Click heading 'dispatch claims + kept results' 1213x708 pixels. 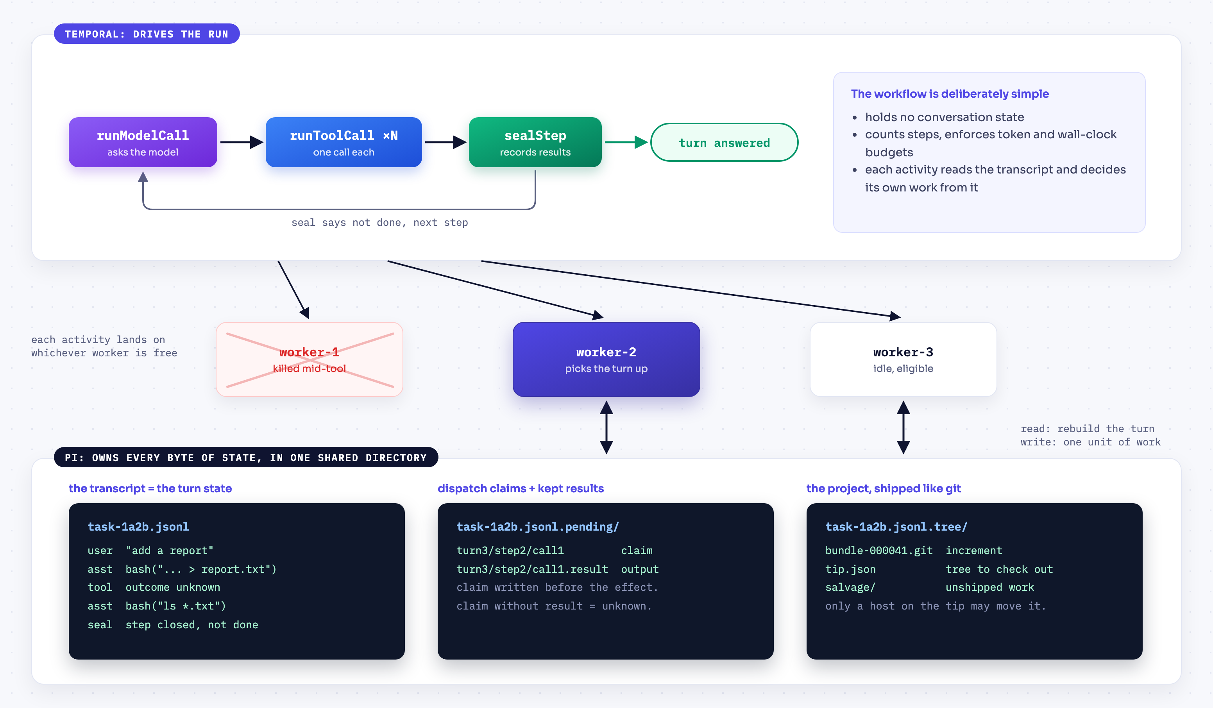click(521, 488)
